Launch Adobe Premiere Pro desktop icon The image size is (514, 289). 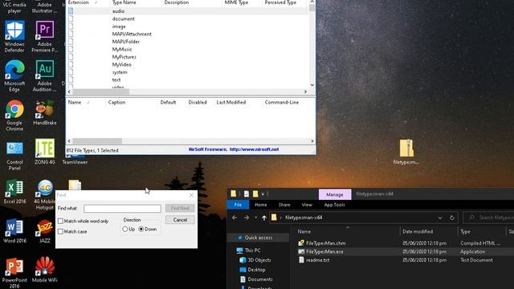pyautogui.click(x=45, y=36)
